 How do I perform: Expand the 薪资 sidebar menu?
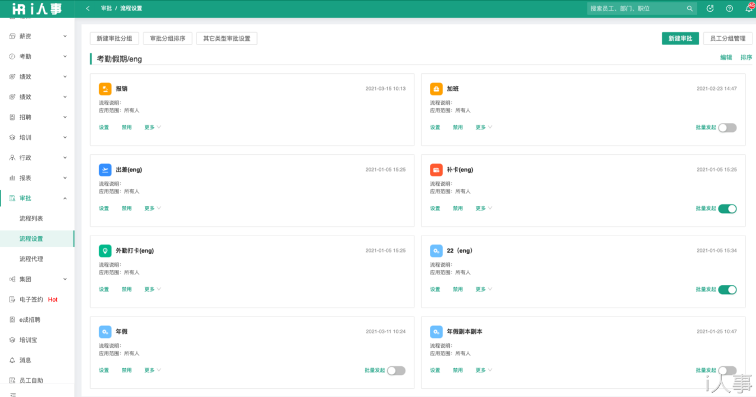(38, 36)
